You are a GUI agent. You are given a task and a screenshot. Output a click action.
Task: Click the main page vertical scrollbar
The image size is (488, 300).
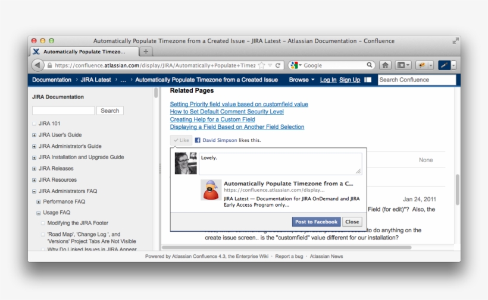click(x=457, y=190)
